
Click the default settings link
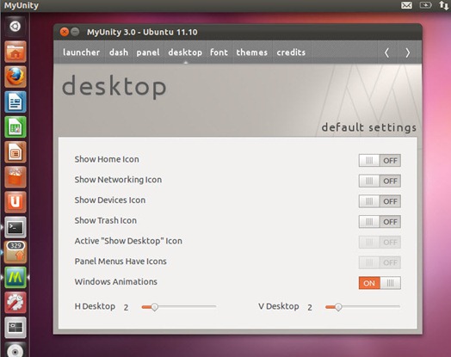pyautogui.click(x=368, y=127)
